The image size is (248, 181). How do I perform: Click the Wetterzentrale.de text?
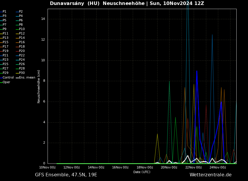pyautogui.click(x=210, y=175)
